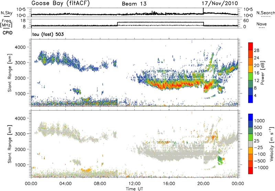This screenshot has width=275, height=191.
Task: Click the 16 tick on the Power colorbar
Action: coord(256,73)
